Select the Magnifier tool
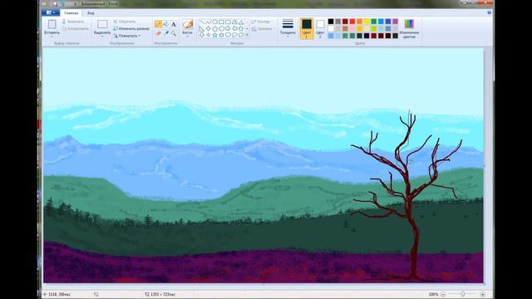 click(x=174, y=33)
